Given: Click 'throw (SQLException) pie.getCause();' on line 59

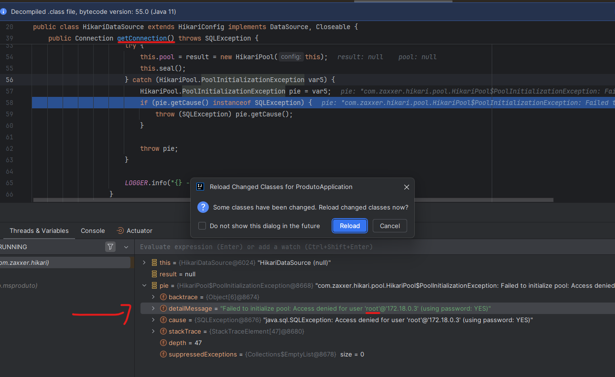Looking at the screenshot, I should click(224, 114).
